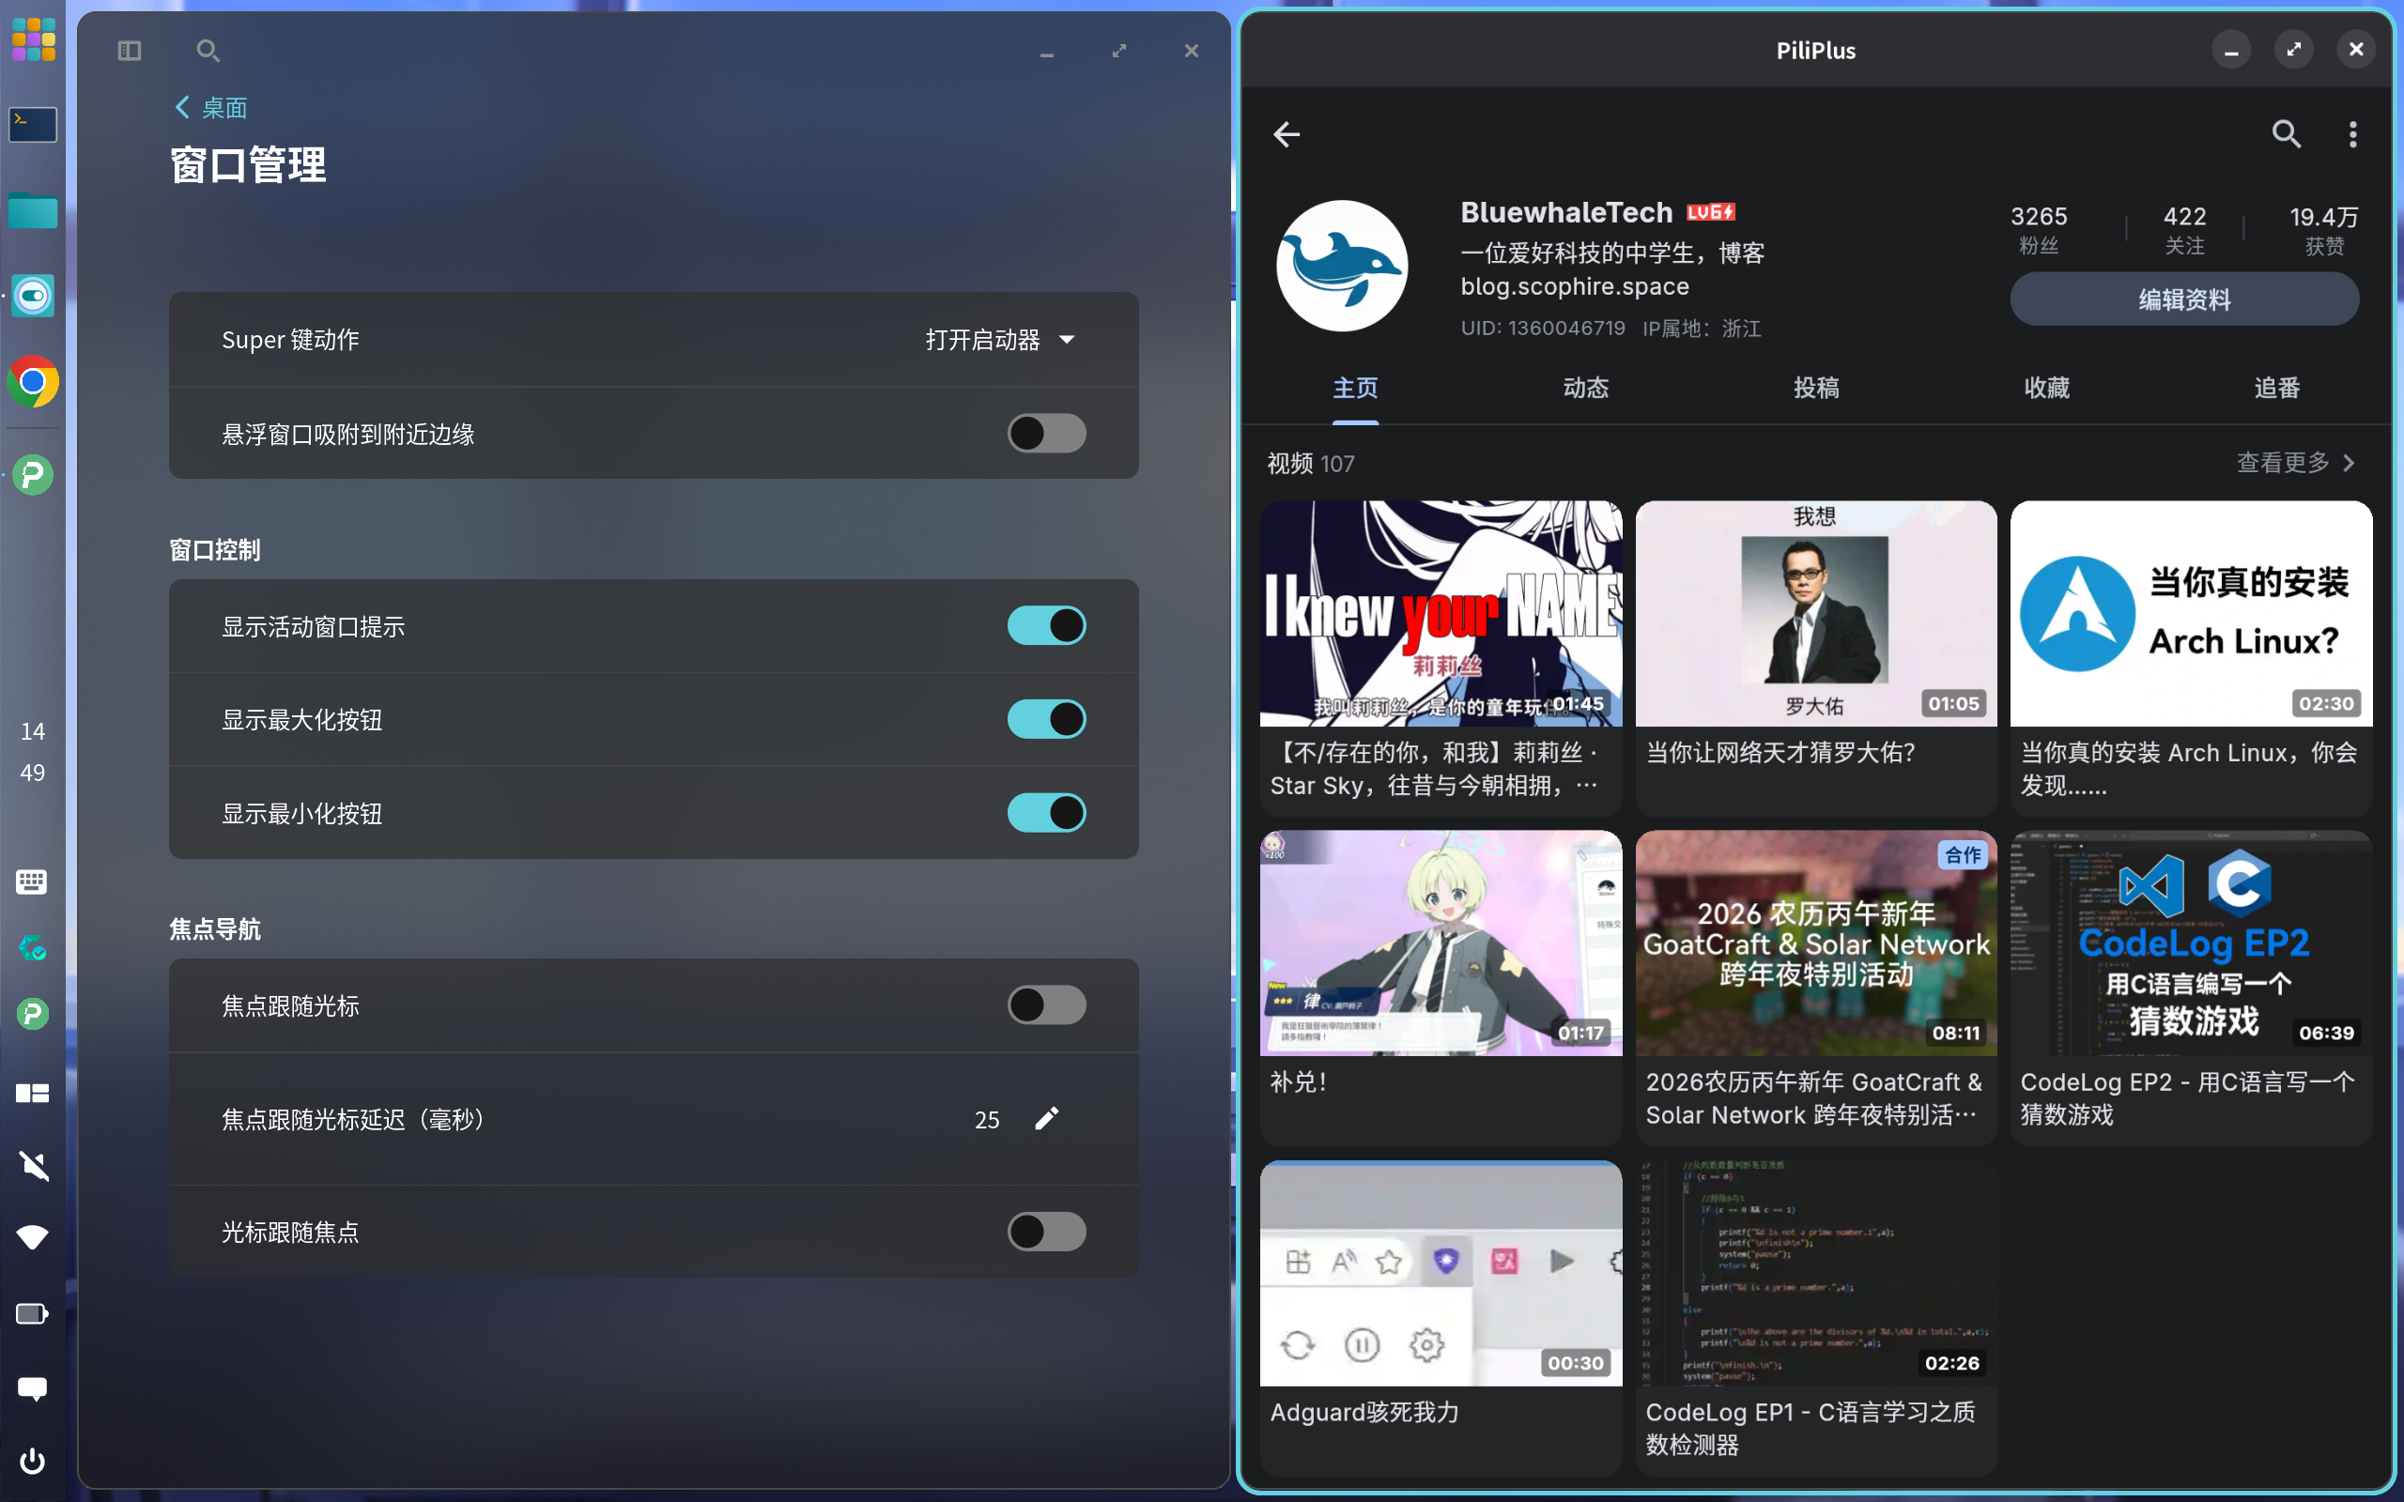Click the UID: 1360046719 text
This screenshot has width=2404, height=1502.
tap(1543, 328)
